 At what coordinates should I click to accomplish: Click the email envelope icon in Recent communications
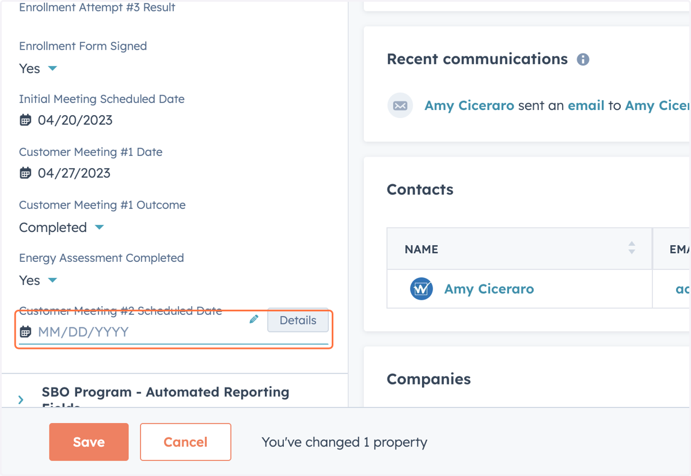(x=400, y=106)
